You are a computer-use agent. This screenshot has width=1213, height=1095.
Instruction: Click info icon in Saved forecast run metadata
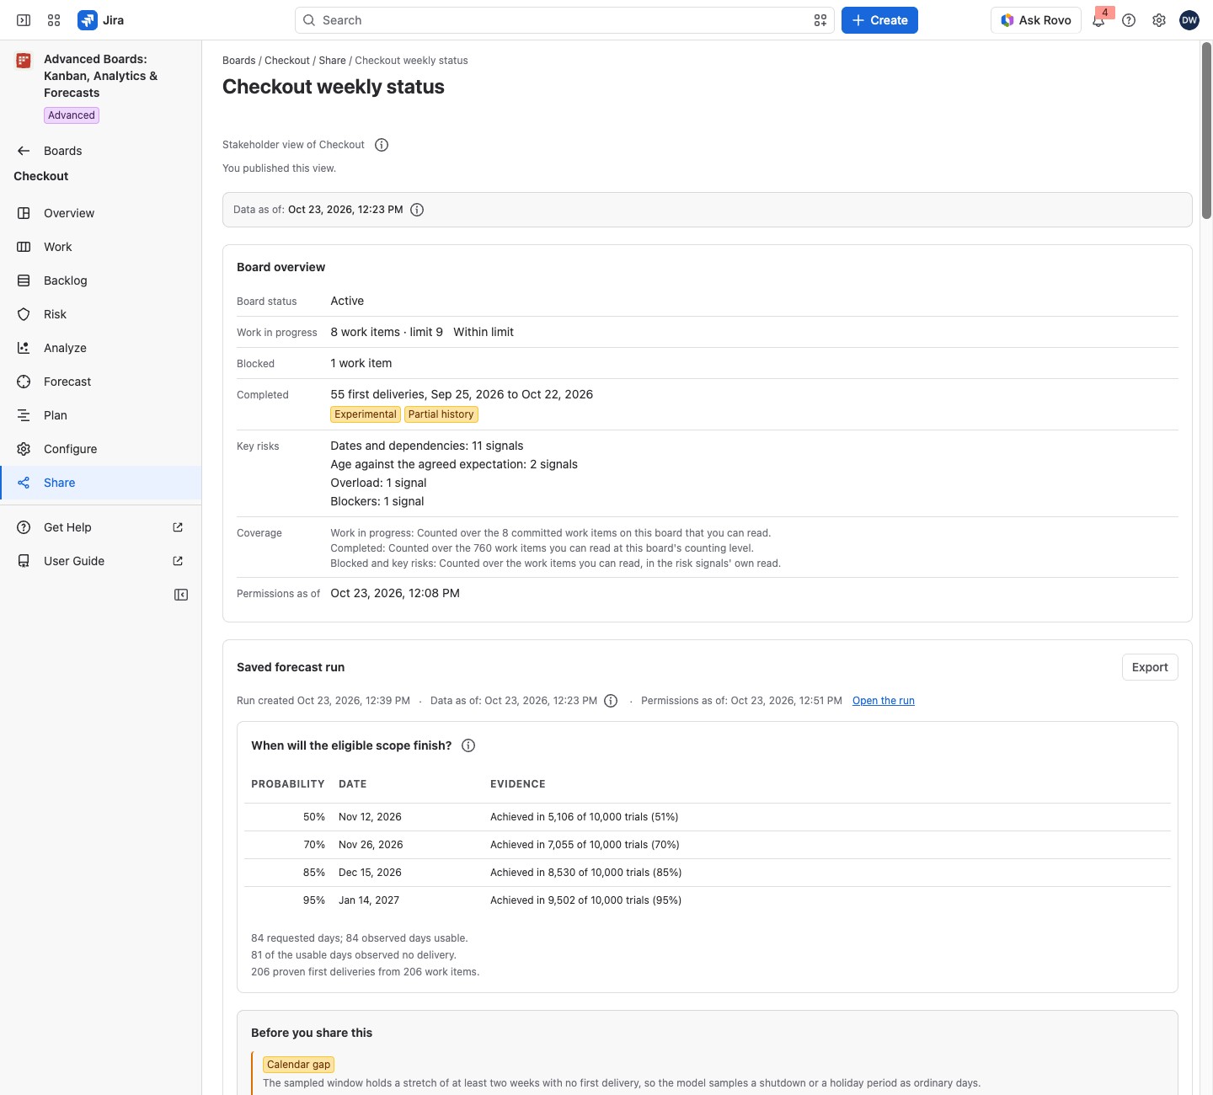click(611, 701)
